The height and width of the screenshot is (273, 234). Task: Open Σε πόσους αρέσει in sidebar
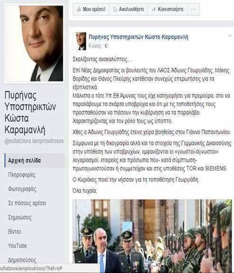[x=27, y=203]
